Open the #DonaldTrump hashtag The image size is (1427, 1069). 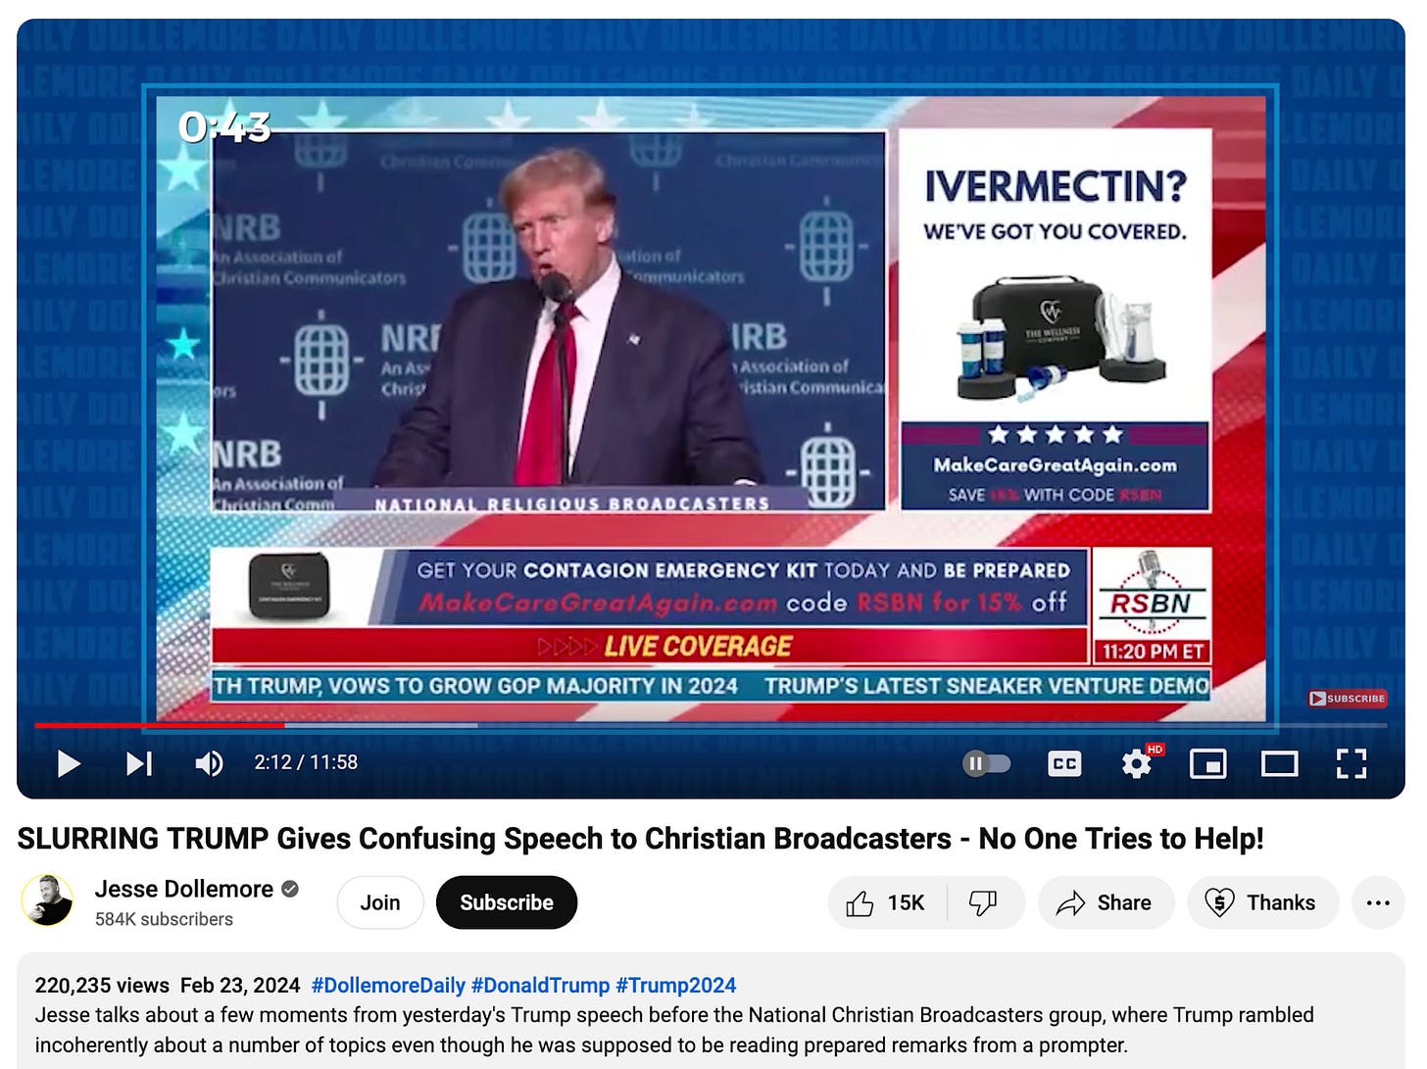coord(540,985)
